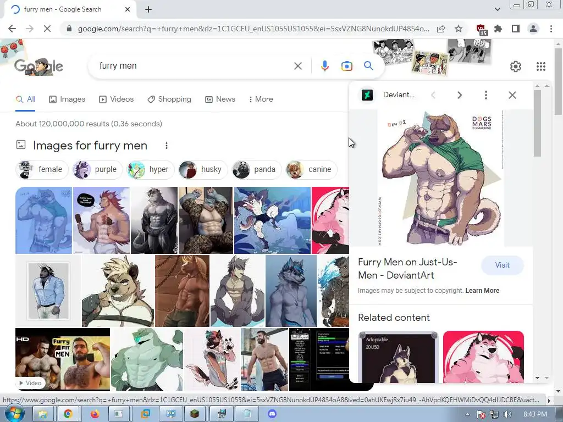Viewport: 563px width, 422px height.
Task: Open File Explorer from the taskbar
Action: [42, 414]
